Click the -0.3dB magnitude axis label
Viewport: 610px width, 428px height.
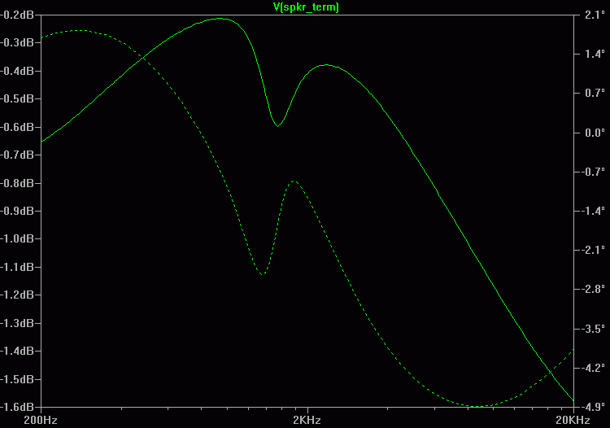pyautogui.click(x=17, y=43)
